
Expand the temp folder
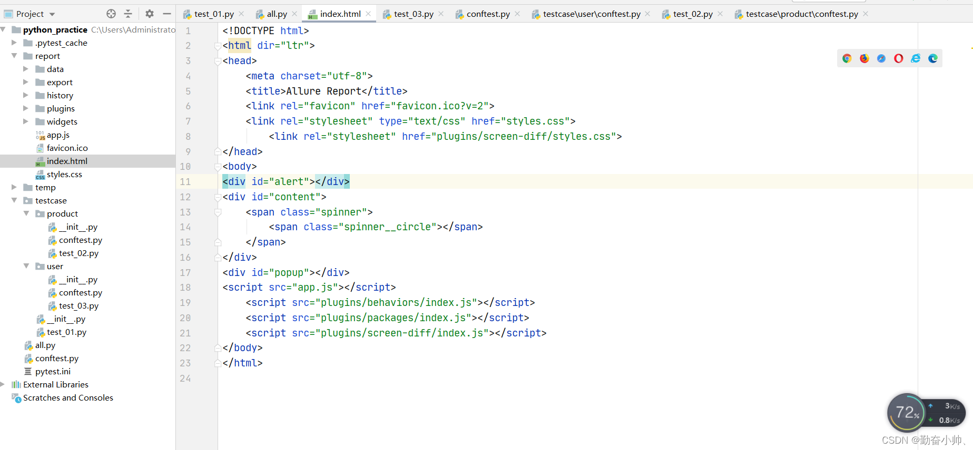pos(14,187)
